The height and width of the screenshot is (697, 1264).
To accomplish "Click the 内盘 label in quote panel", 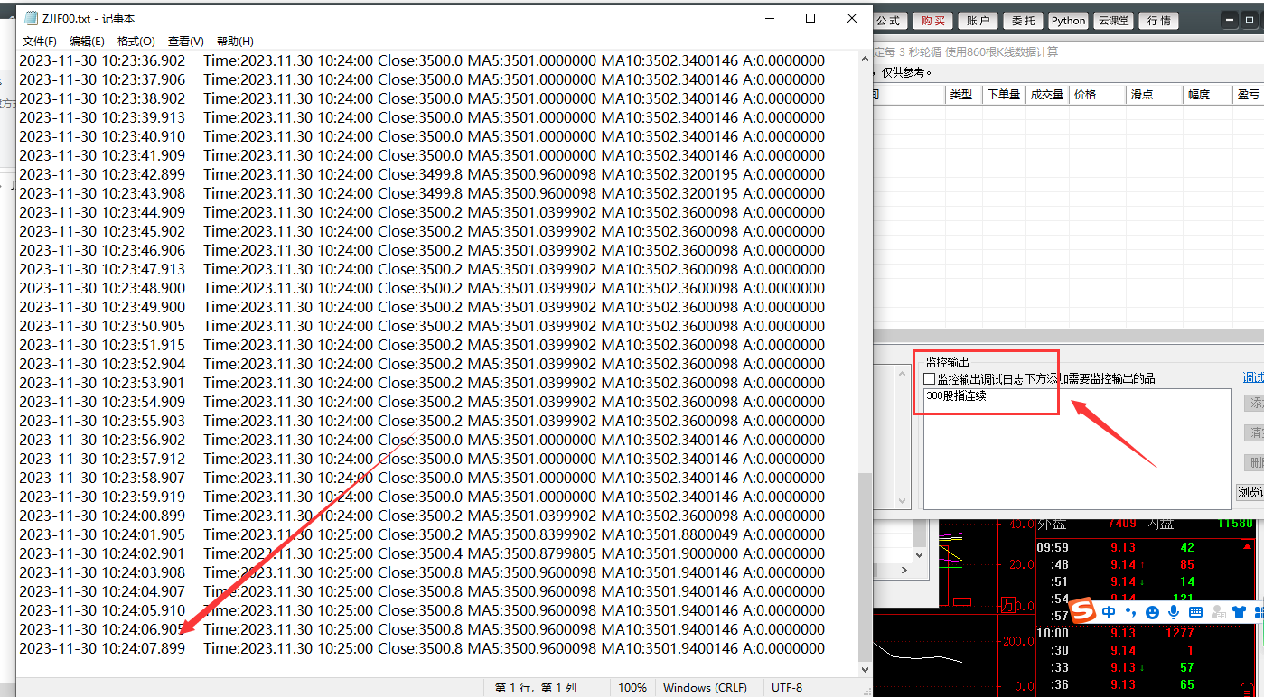I will tap(1160, 524).
